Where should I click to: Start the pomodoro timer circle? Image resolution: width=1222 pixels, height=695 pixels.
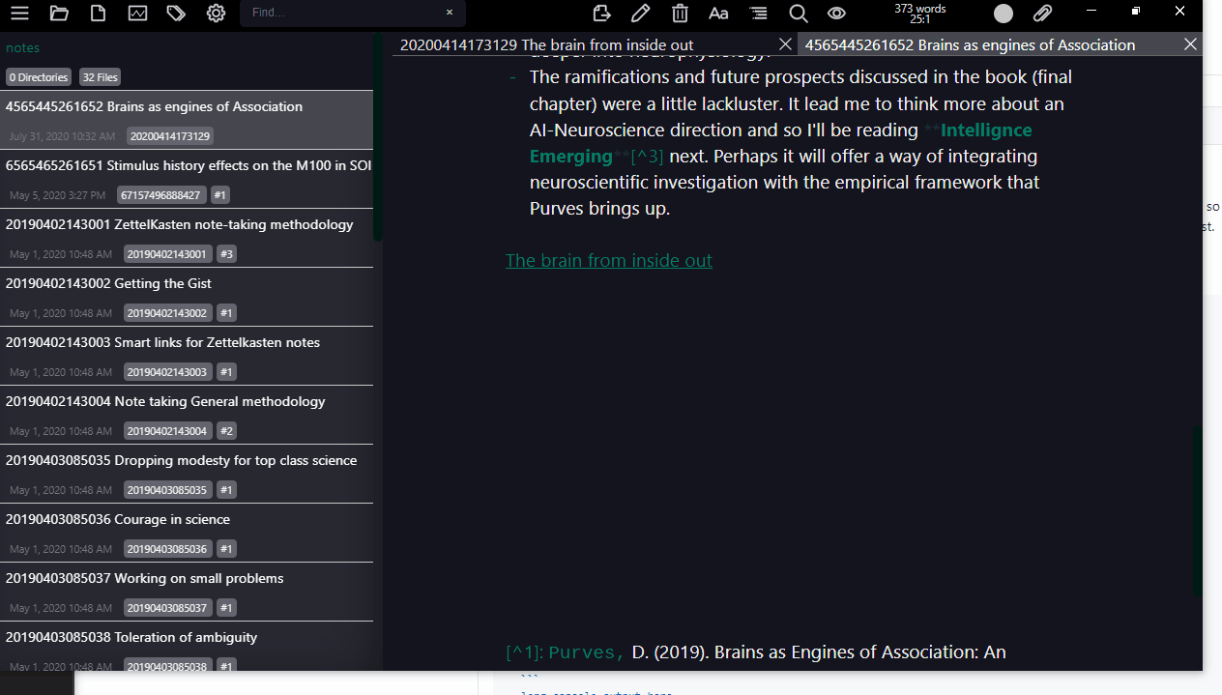[1004, 14]
